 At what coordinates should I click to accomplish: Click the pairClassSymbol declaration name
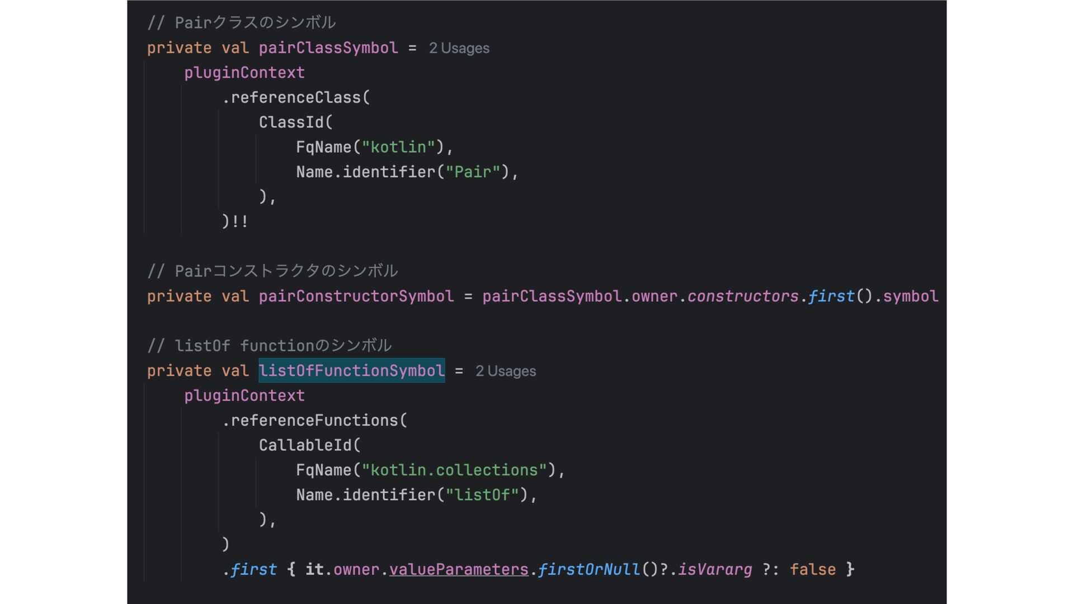pos(328,48)
